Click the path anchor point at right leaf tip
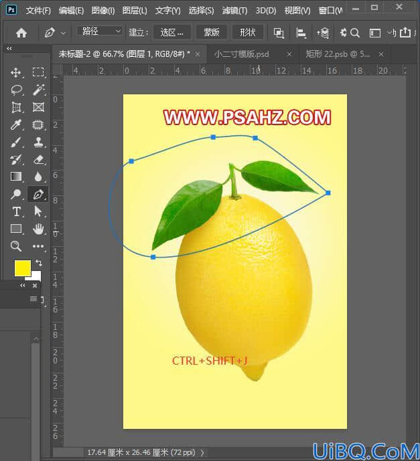Viewport: 420px width, 461px height. [x=328, y=193]
